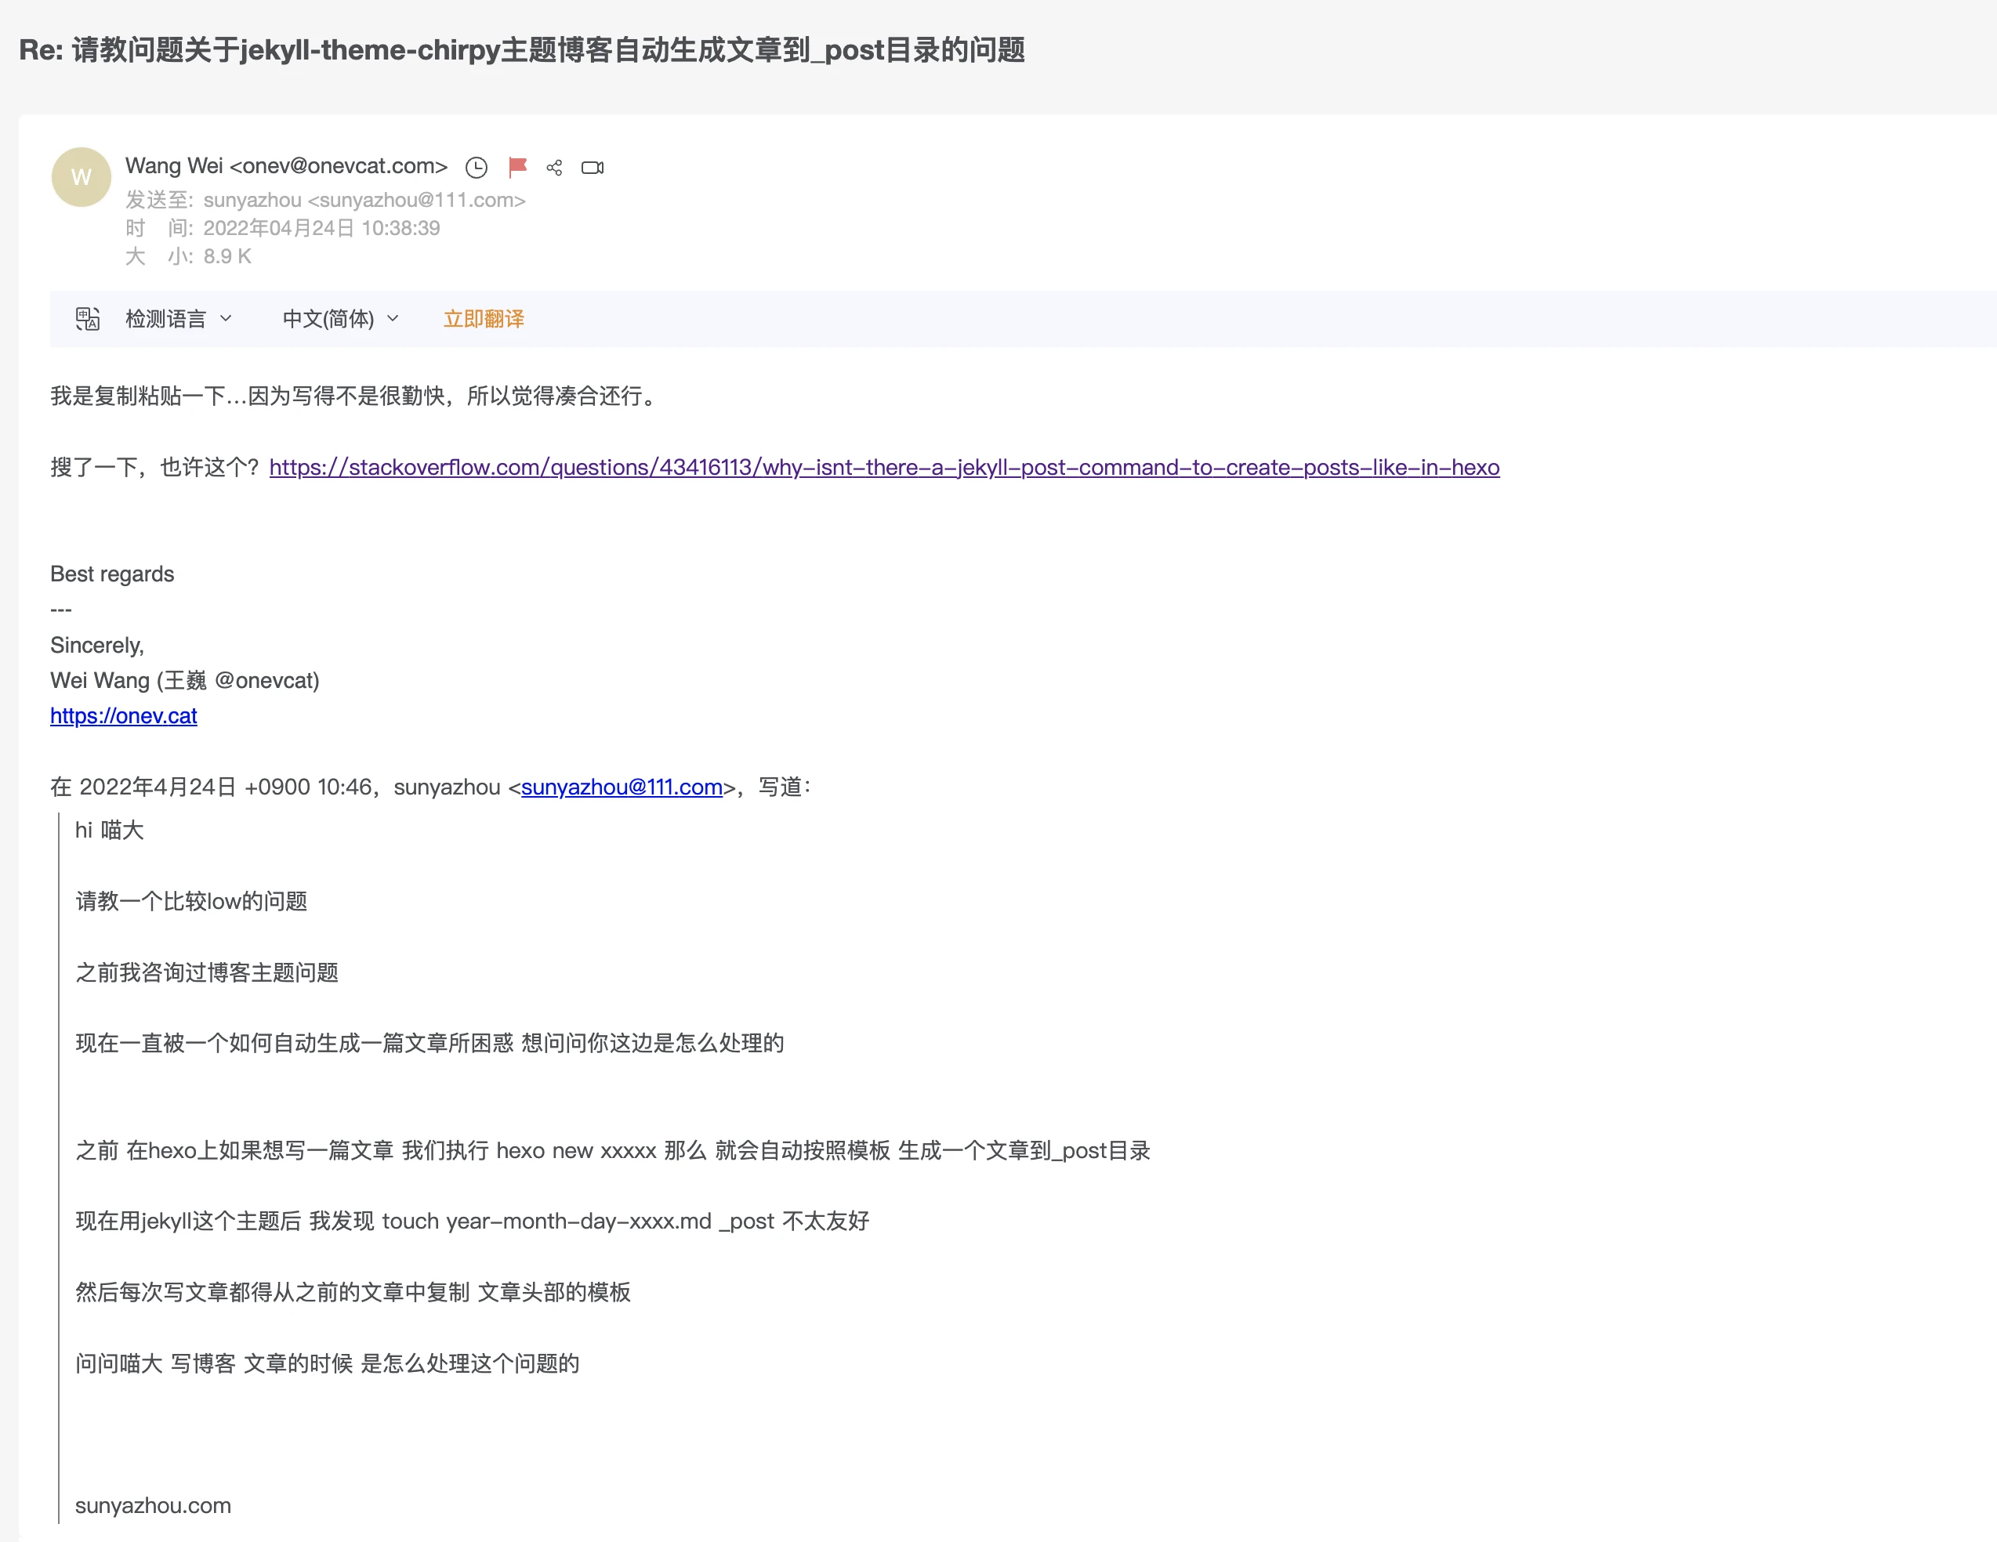Toggle the red flag on this email

coord(517,167)
